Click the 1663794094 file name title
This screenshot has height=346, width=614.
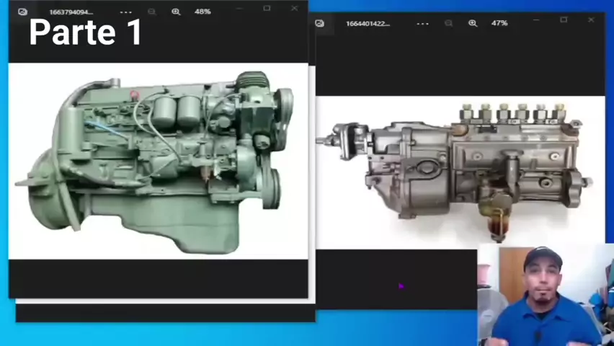point(71,12)
